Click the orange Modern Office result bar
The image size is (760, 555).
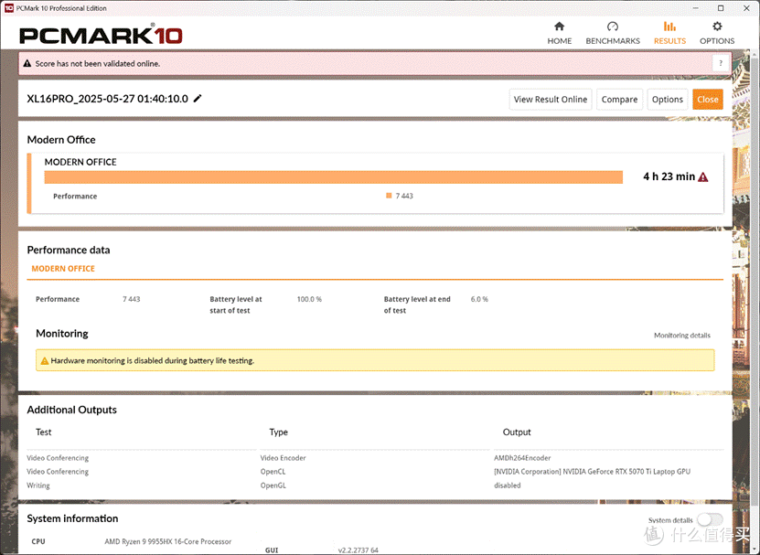pos(334,176)
